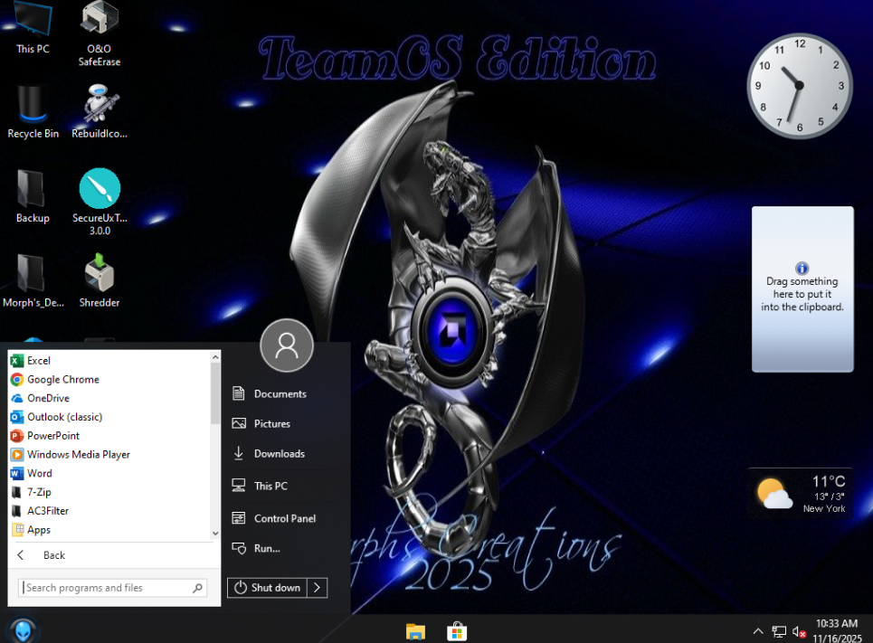
Task: Select the Shredder desktop icon
Action: (x=100, y=280)
